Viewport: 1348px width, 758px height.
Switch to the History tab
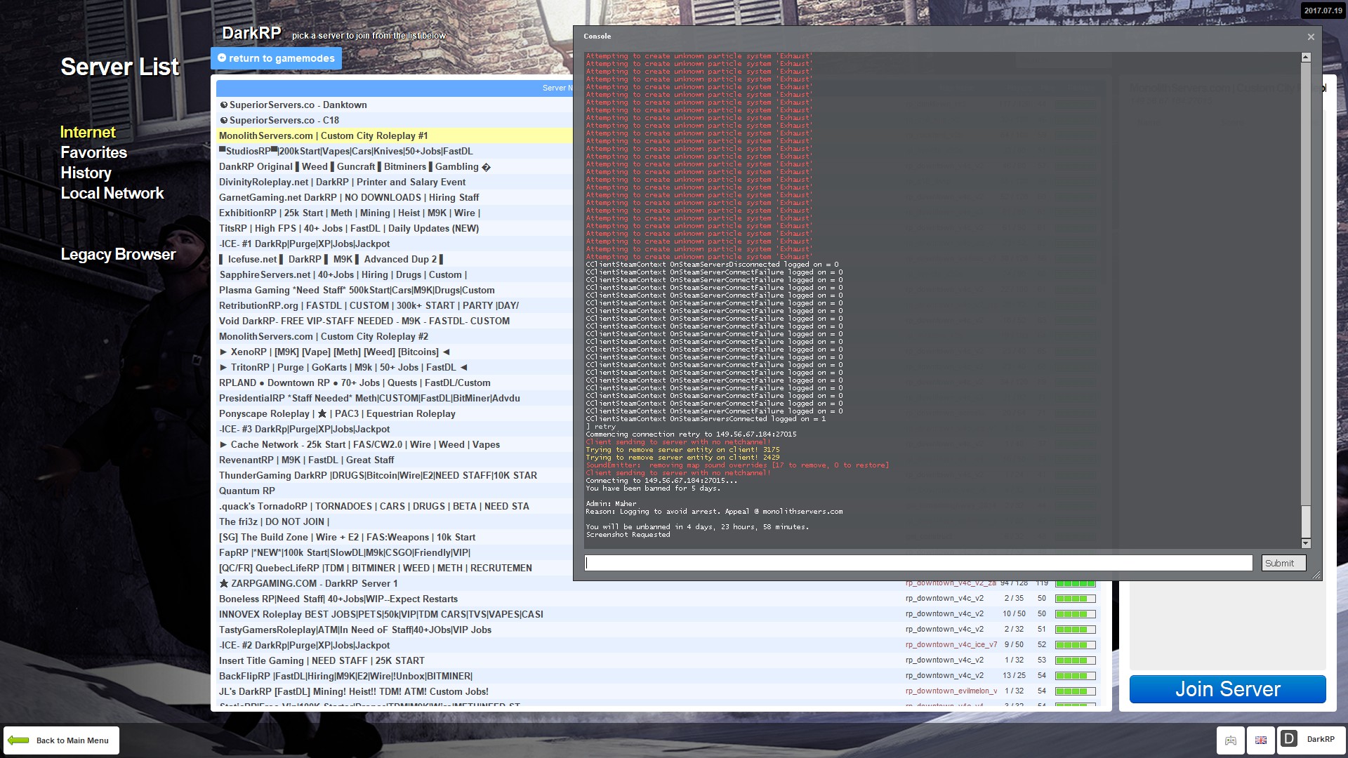pos(86,173)
